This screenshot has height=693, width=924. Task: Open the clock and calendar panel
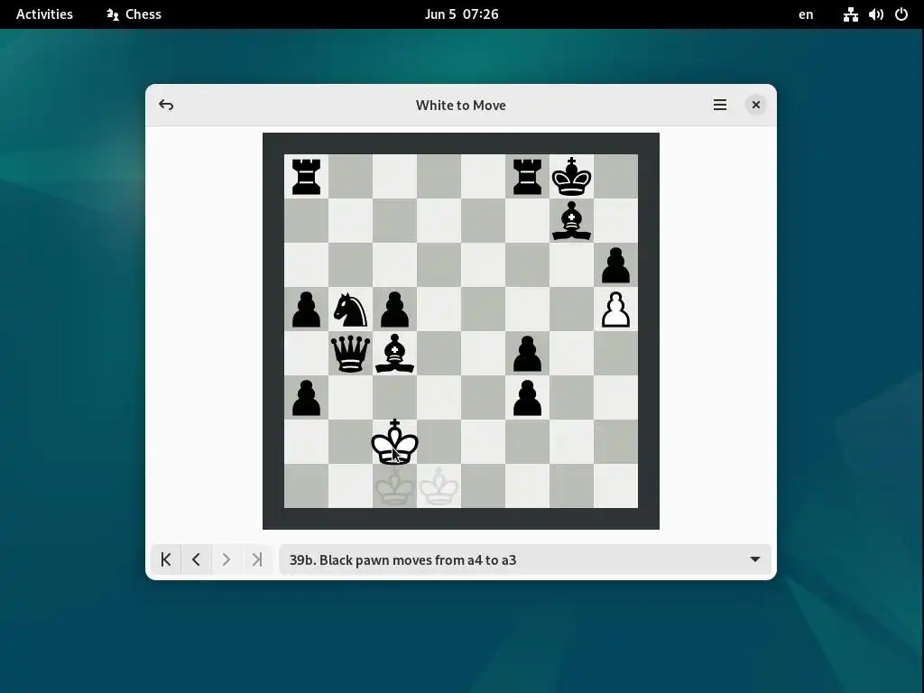coord(461,14)
